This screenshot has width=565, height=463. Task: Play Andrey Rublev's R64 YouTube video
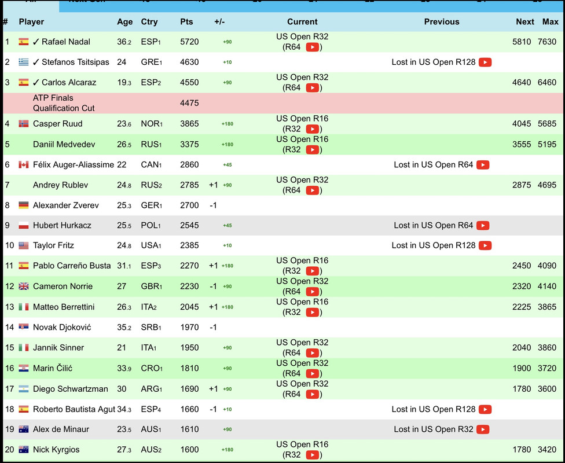(x=312, y=190)
